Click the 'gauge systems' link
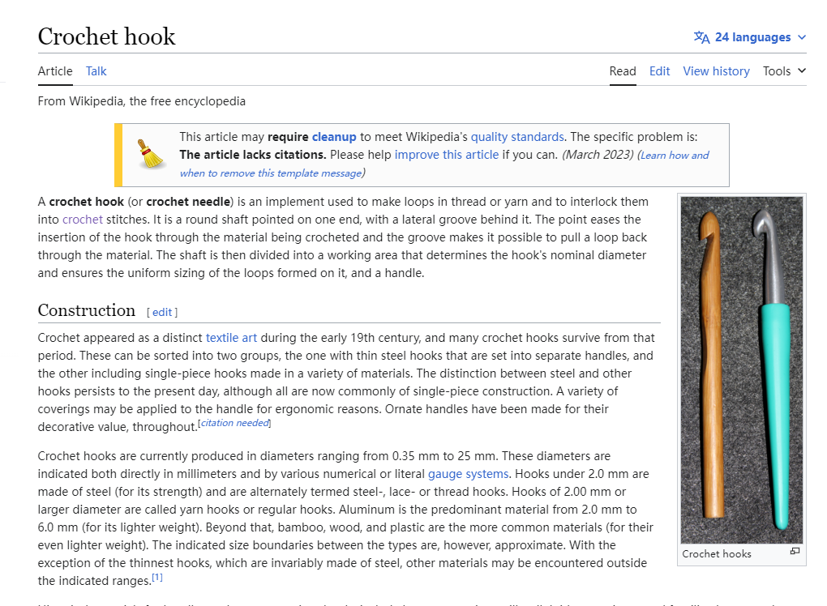The height and width of the screenshot is (606, 827). tap(469, 474)
